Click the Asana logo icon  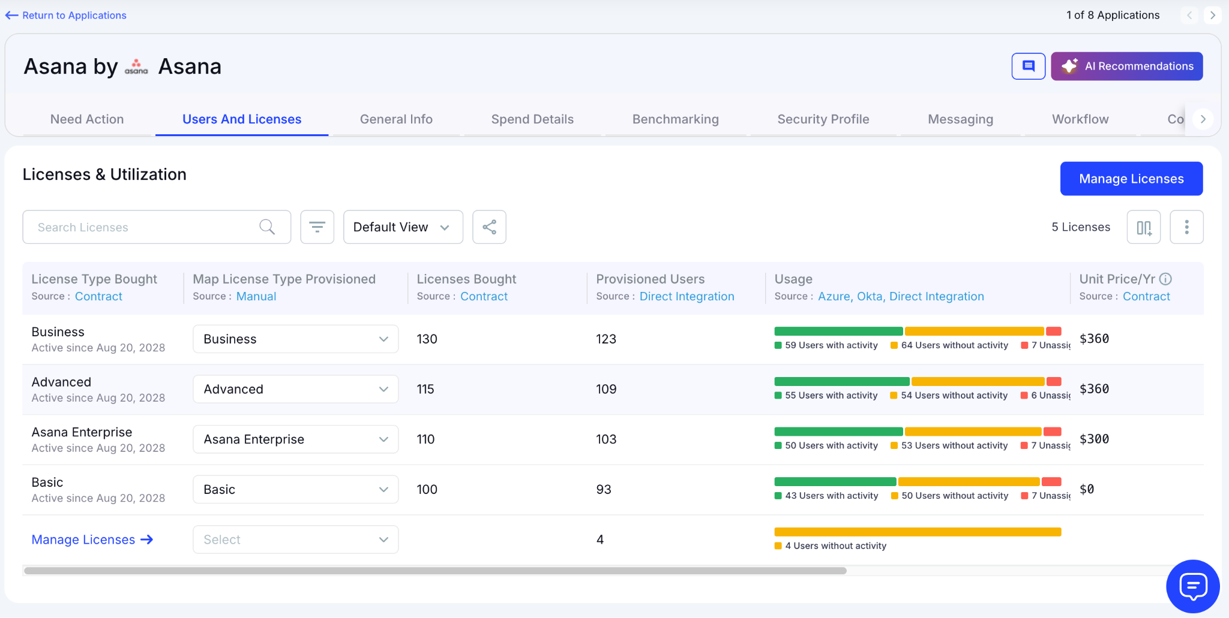point(136,67)
